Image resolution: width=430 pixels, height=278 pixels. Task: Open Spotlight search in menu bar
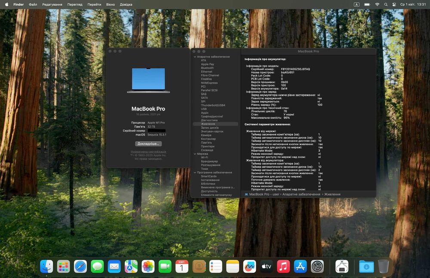tap(386, 4)
